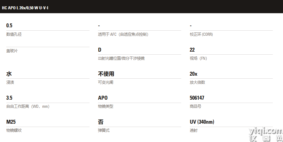Click the APO objective type value
The width and height of the screenshot is (283, 142).
[x=103, y=98]
